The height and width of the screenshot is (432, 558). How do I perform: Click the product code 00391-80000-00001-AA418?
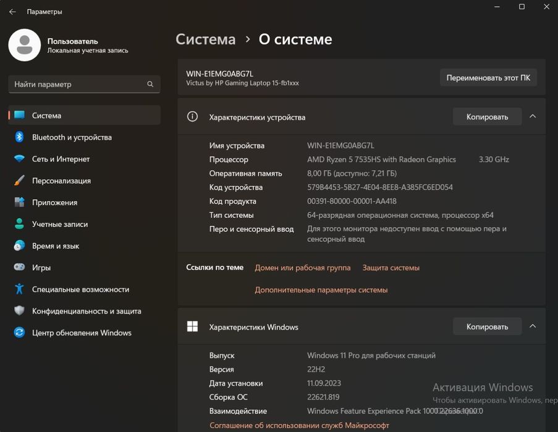click(352, 201)
